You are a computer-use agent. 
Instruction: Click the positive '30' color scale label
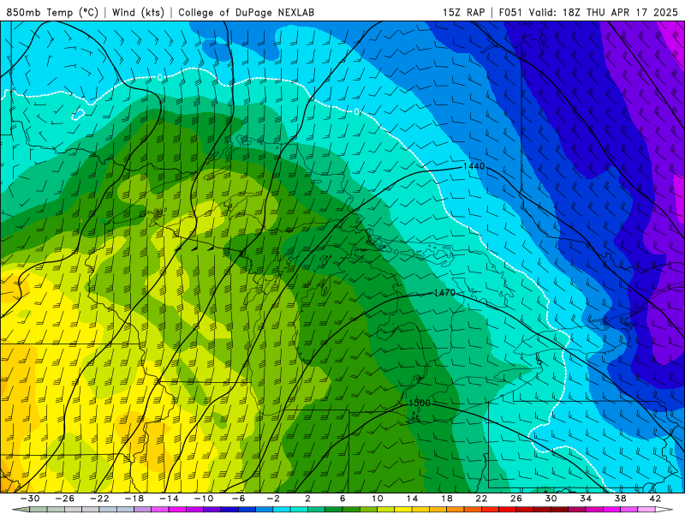click(551, 499)
